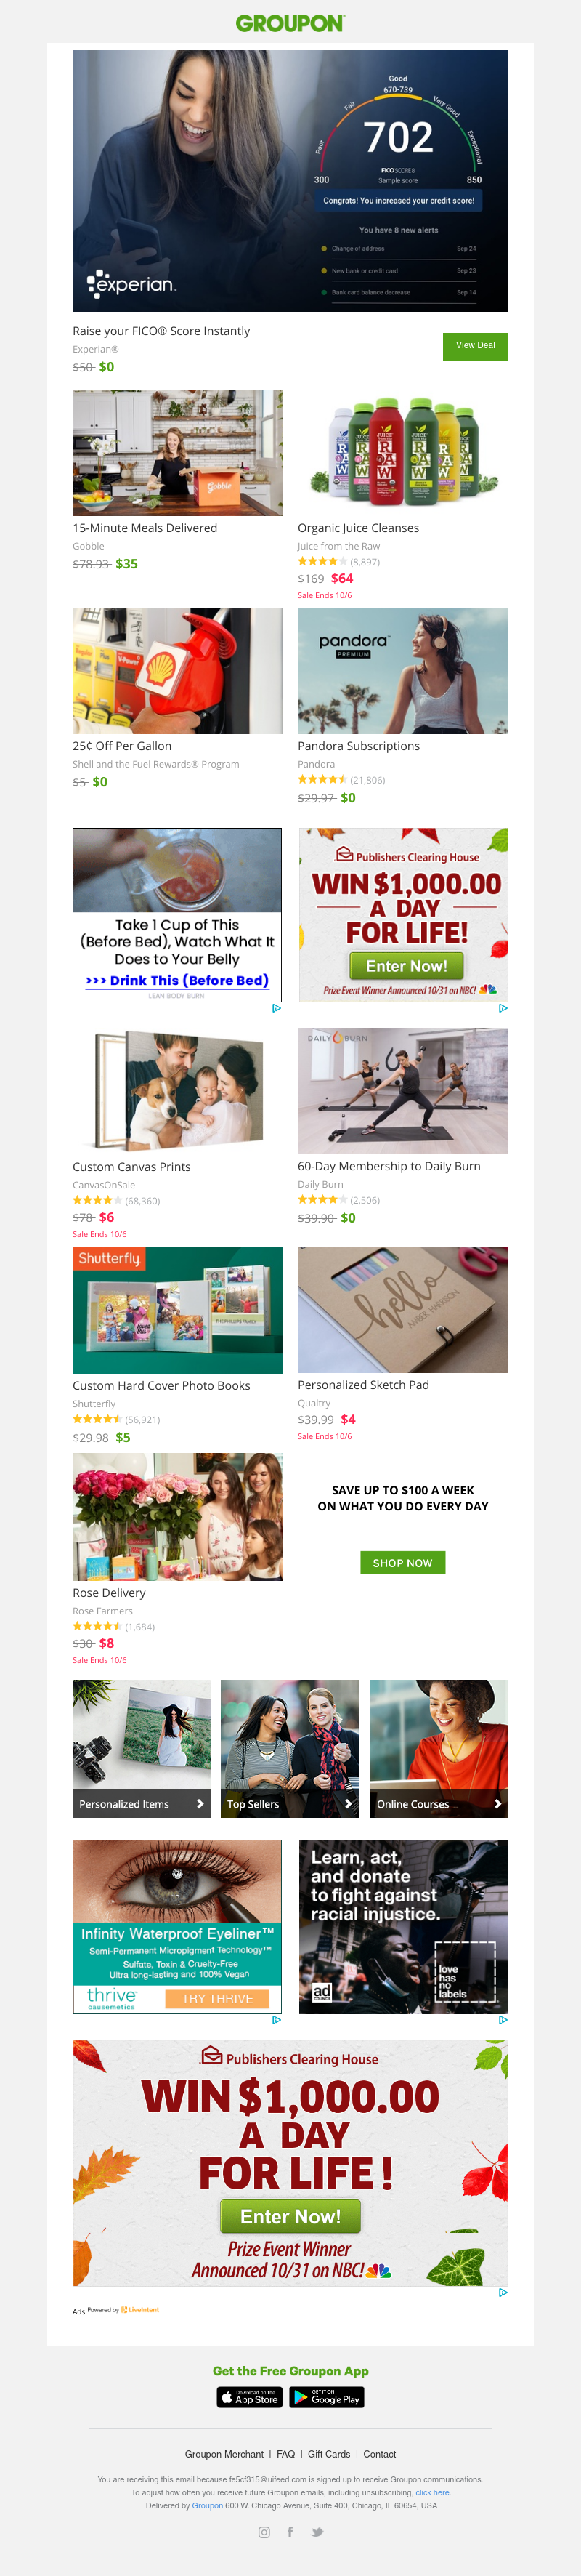Expand Online Courses category arrow

point(498,1804)
